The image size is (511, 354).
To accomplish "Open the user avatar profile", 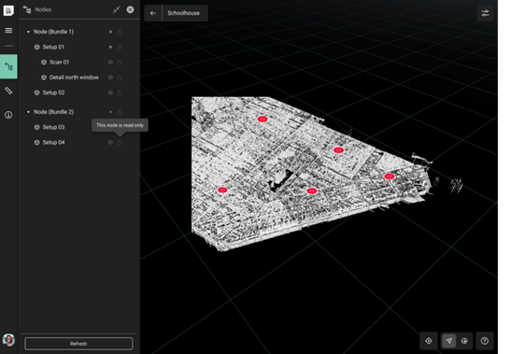I will (8, 340).
